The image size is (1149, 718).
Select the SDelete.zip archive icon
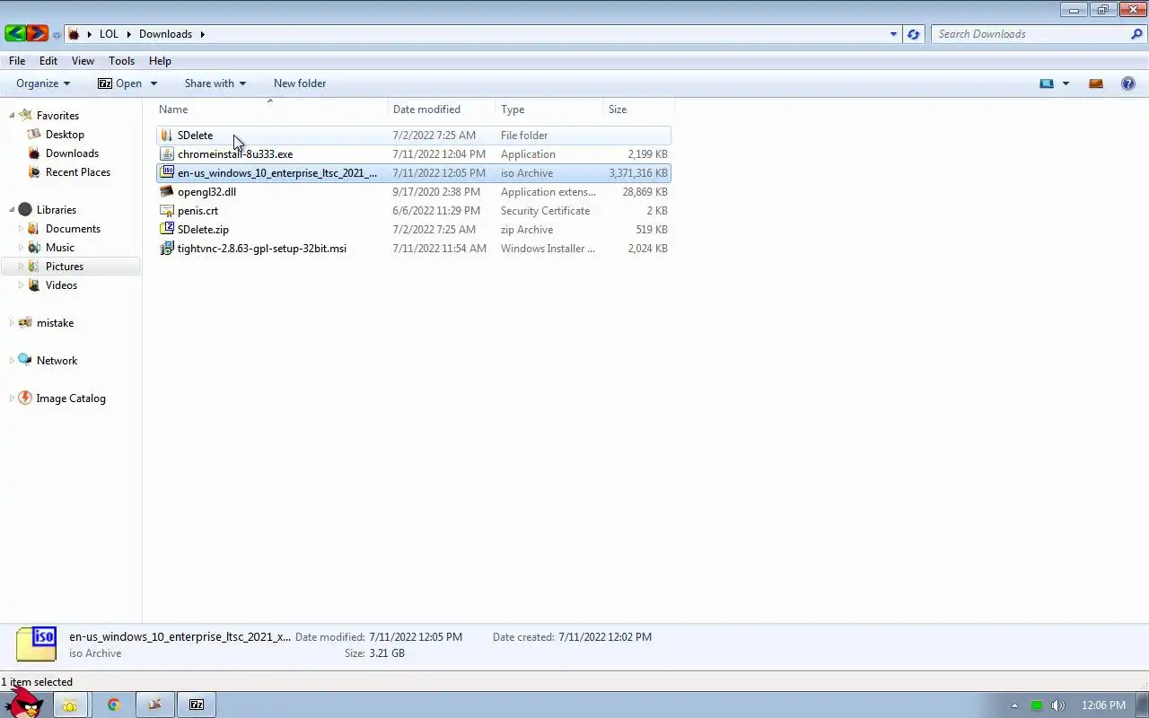tap(167, 230)
